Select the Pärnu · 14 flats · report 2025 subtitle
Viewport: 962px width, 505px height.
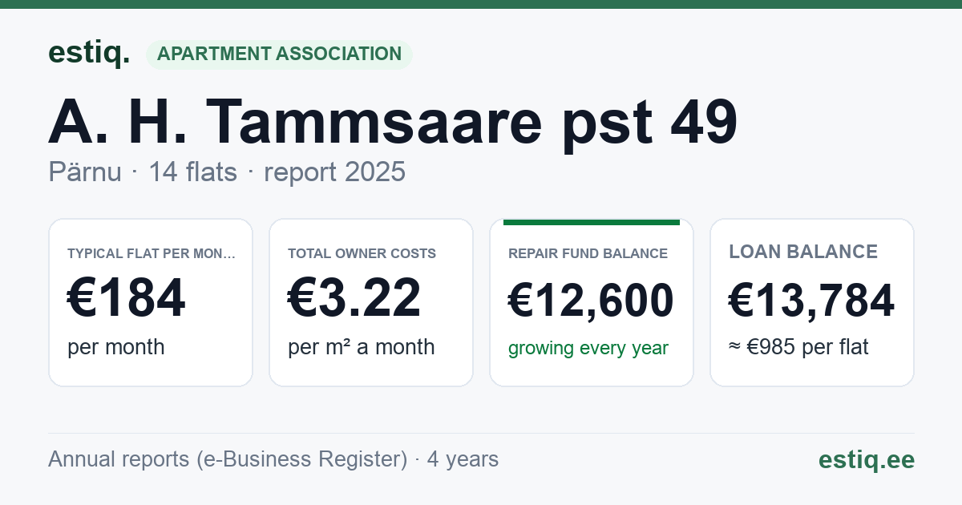click(x=227, y=172)
